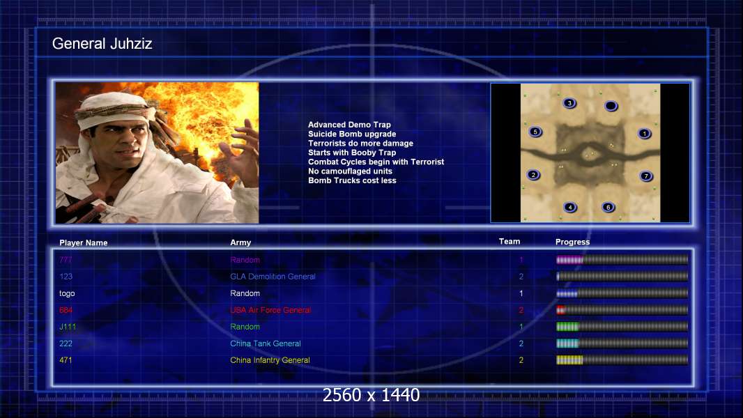Screen dimensions: 743x418
Task: Click the team number for player 684
Action: coord(521,310)
